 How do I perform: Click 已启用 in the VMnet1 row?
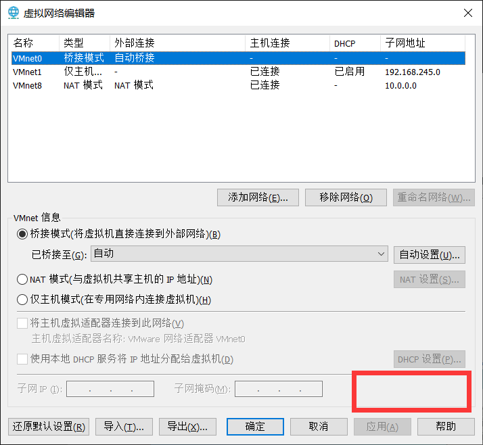point(349,72)
